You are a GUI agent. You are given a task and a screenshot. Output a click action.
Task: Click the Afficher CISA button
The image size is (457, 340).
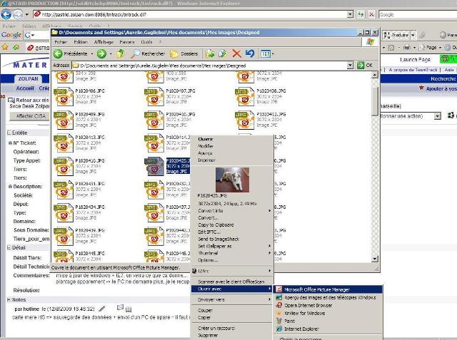click(x=29, y=115)
